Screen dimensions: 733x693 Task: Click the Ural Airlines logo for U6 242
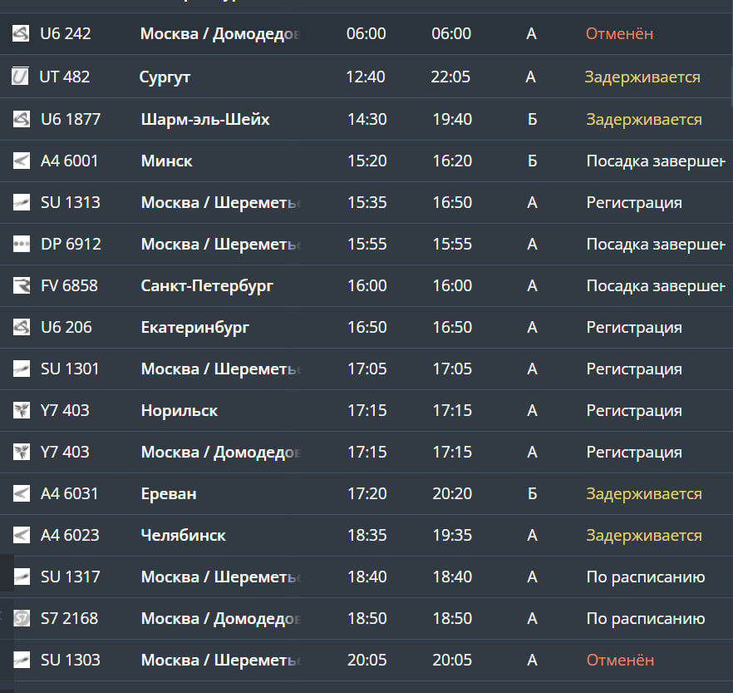coord(21,34)
